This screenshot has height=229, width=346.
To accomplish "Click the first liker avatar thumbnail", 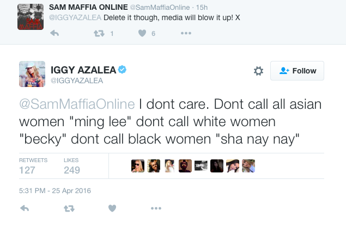I will pos(138,166).
